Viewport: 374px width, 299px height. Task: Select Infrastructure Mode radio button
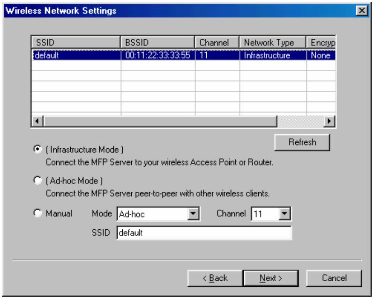click(x=37, y=149)
